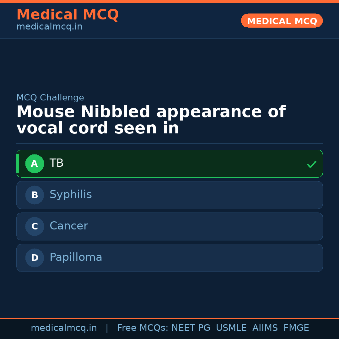Click the letter C badge beside Cancer
Image resolution: width=339 pixels, height=339 pixels.
click(x=35, y=226)
